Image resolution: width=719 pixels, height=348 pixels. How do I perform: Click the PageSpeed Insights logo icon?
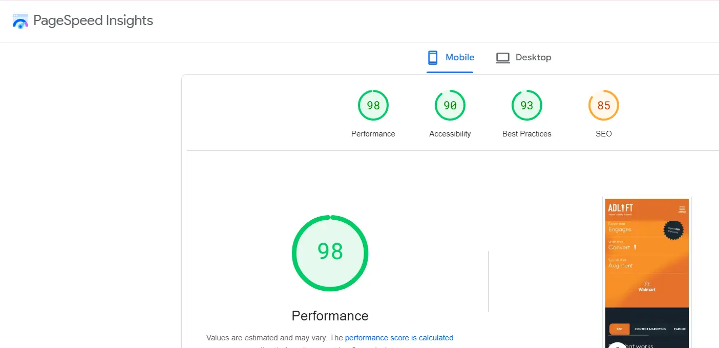[x=20, y=21]
